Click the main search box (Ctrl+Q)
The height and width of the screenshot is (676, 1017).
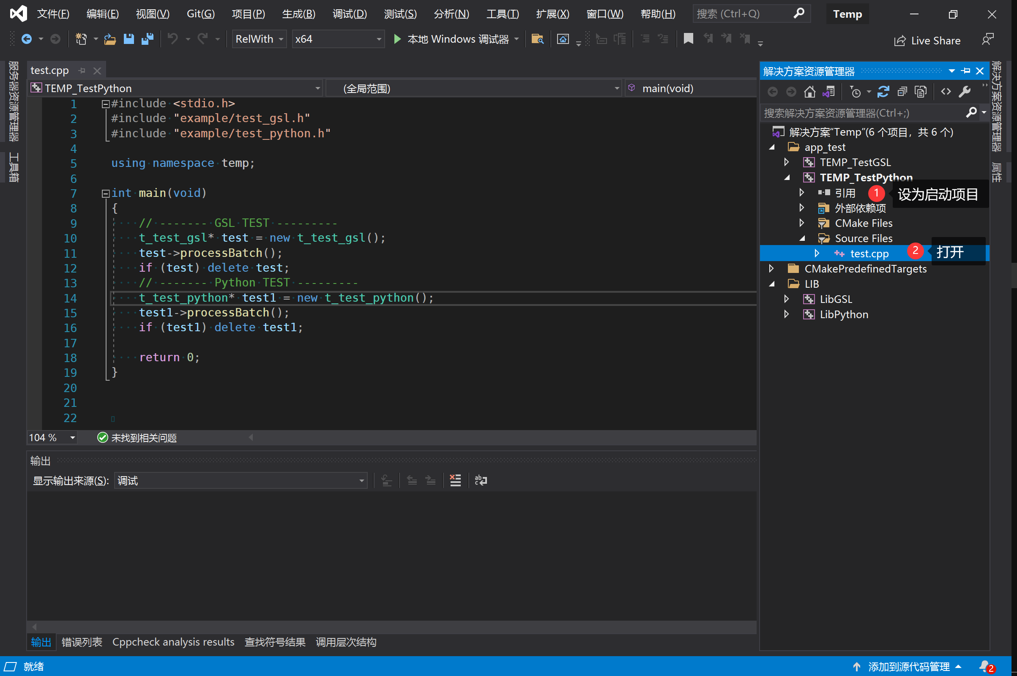coord(752,14)
